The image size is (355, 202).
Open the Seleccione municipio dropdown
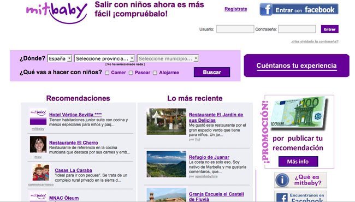coord(168,58)
